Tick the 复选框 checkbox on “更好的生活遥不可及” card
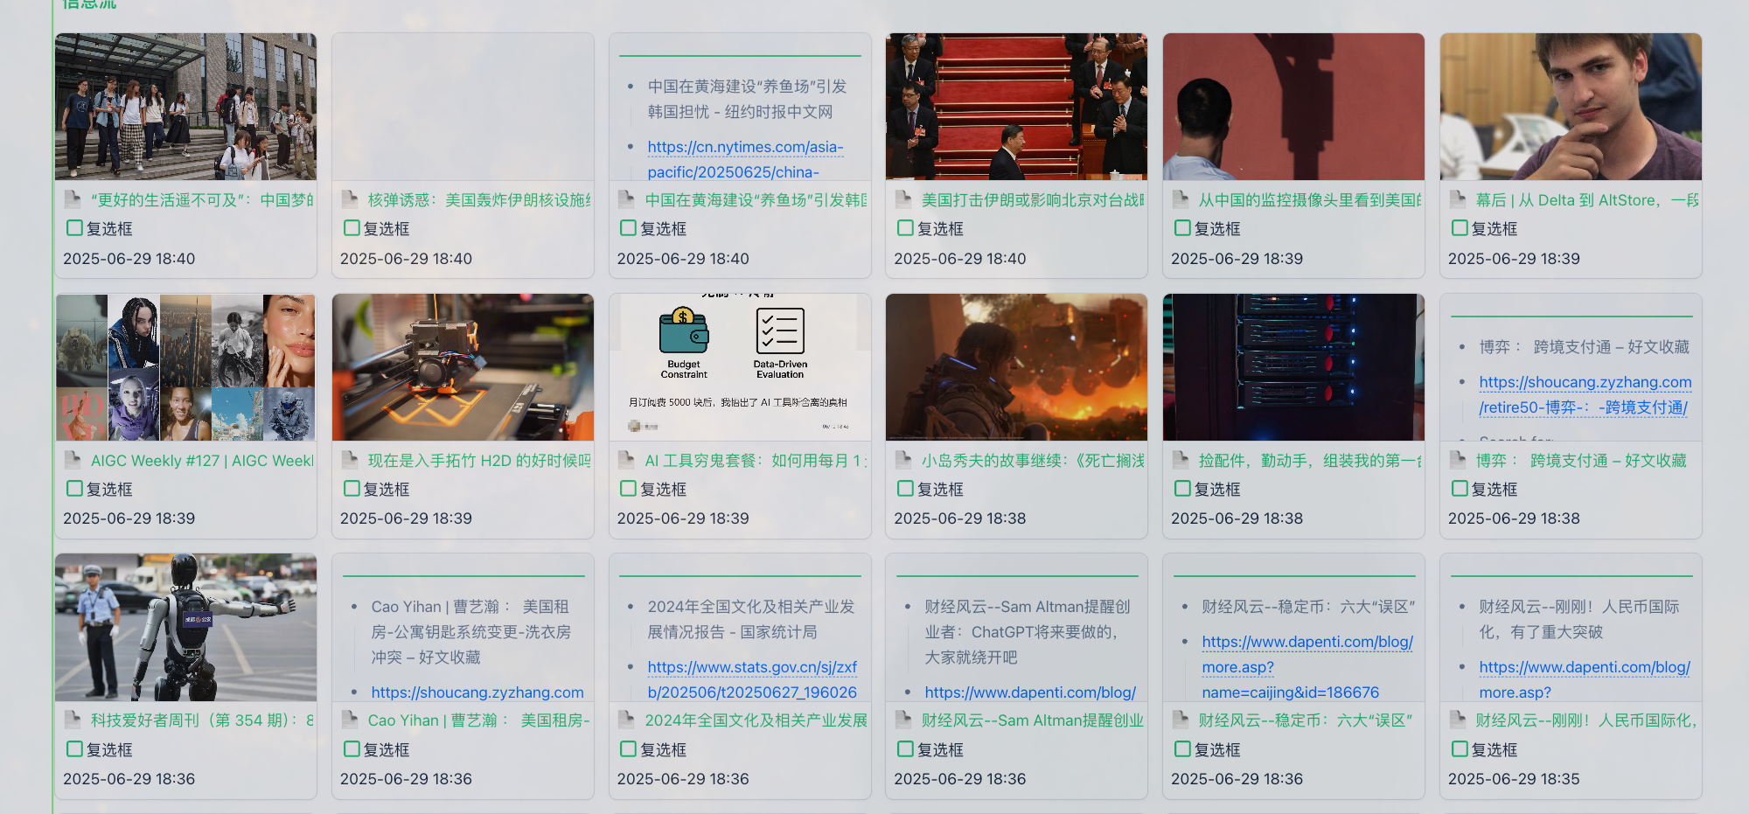This screenshot has height=814, width=1749. (75, 228)
